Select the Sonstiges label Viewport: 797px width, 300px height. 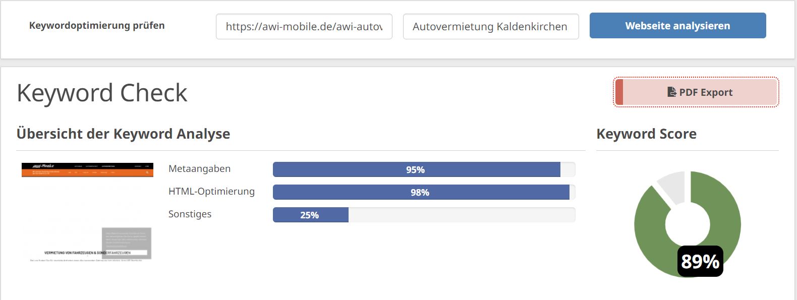coord(190,214)
